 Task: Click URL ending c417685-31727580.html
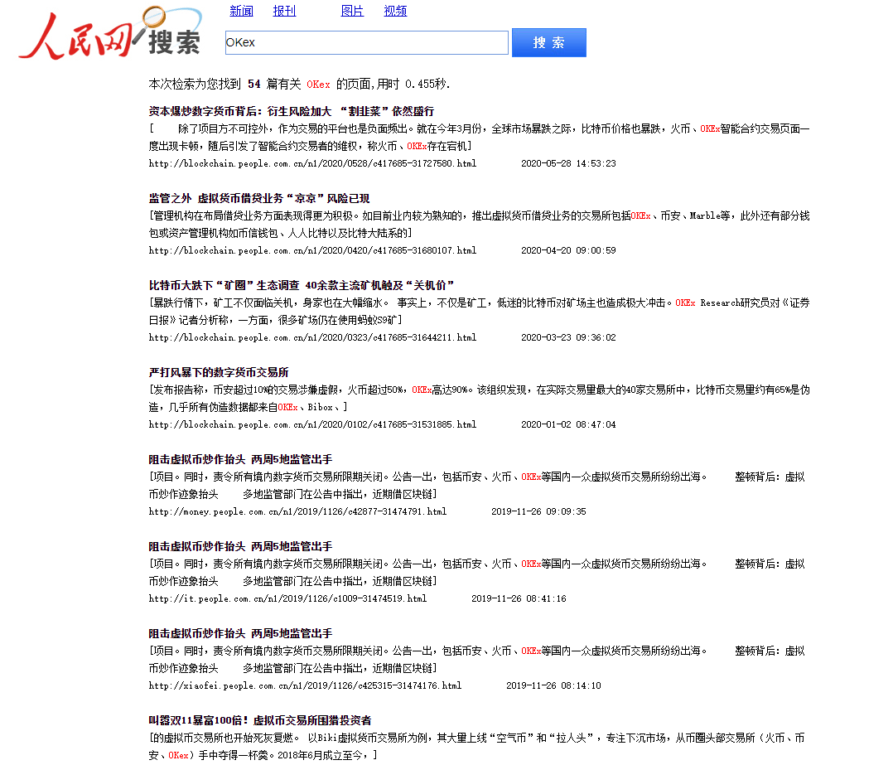pos(312,163)
